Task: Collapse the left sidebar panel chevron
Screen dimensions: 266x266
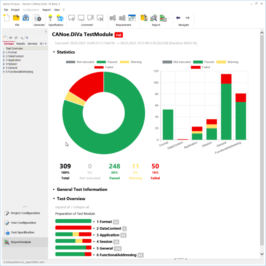Action: pyautogui.click(x=46, y=32)
